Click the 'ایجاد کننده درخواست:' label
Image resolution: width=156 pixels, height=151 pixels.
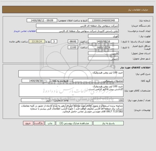[x=139, y=31]
